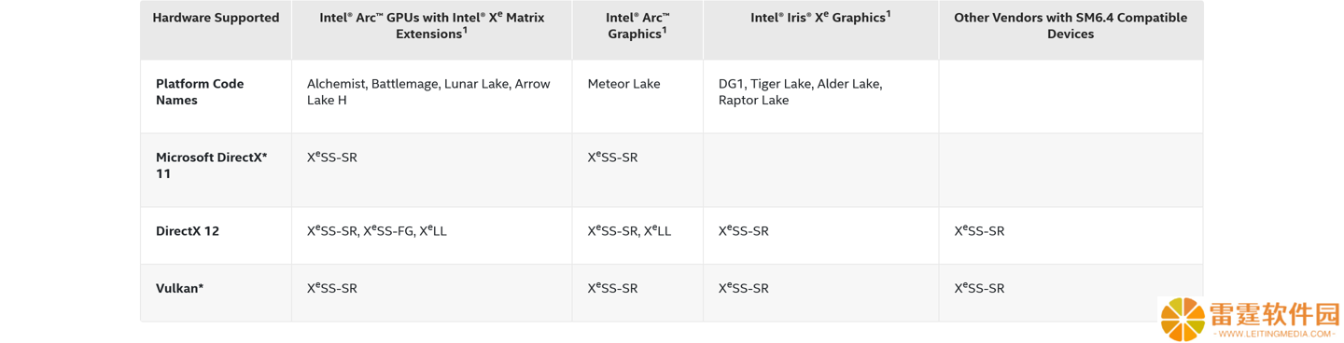Click the Microsoft DirectX 11 row label

(212, 165)
